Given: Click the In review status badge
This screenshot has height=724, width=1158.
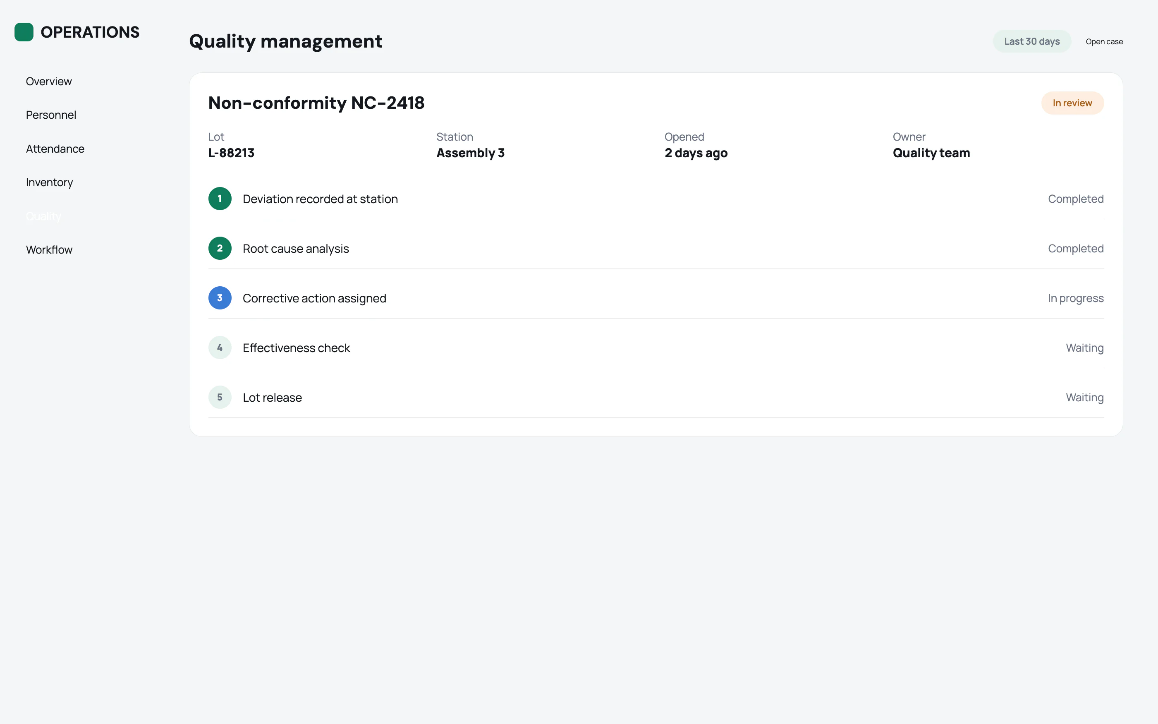Looking at the screenshot, I should click(1072, 103).
